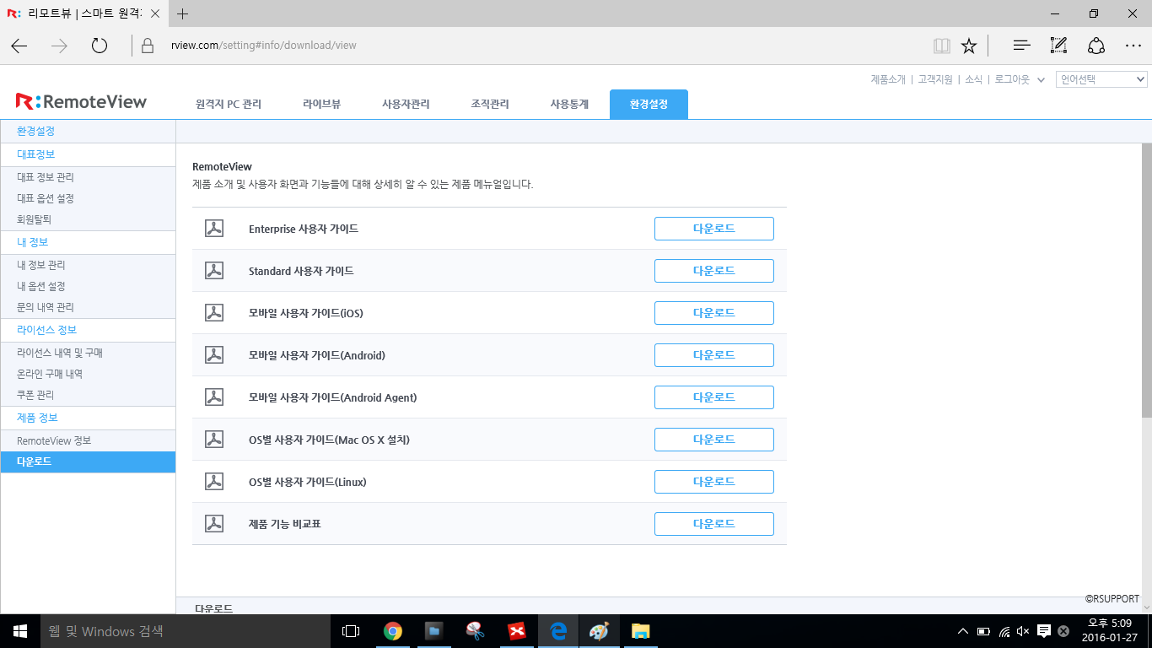
Task: Open the reading view book icon
Action: (x=942, y=46)
